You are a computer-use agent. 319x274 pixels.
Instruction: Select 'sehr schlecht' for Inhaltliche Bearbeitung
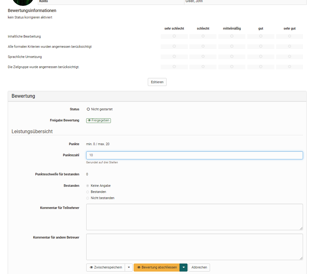point(174,36)
